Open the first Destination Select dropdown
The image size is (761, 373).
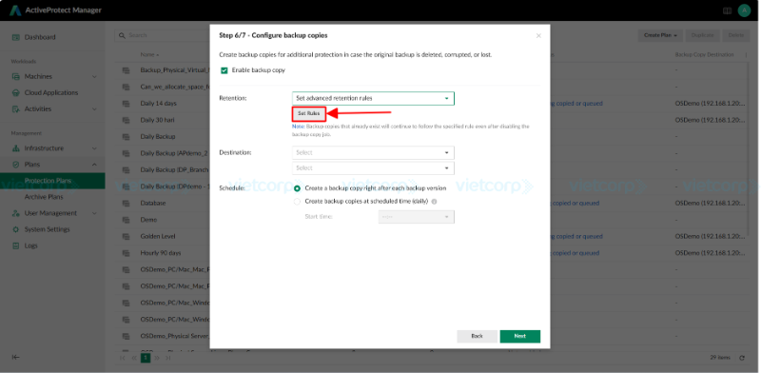[373, 152]
